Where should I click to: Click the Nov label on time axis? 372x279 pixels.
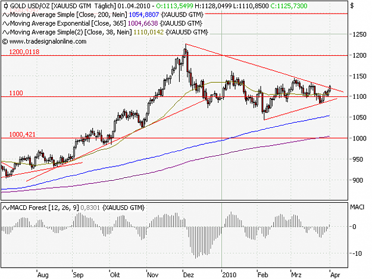coord(153,275)
